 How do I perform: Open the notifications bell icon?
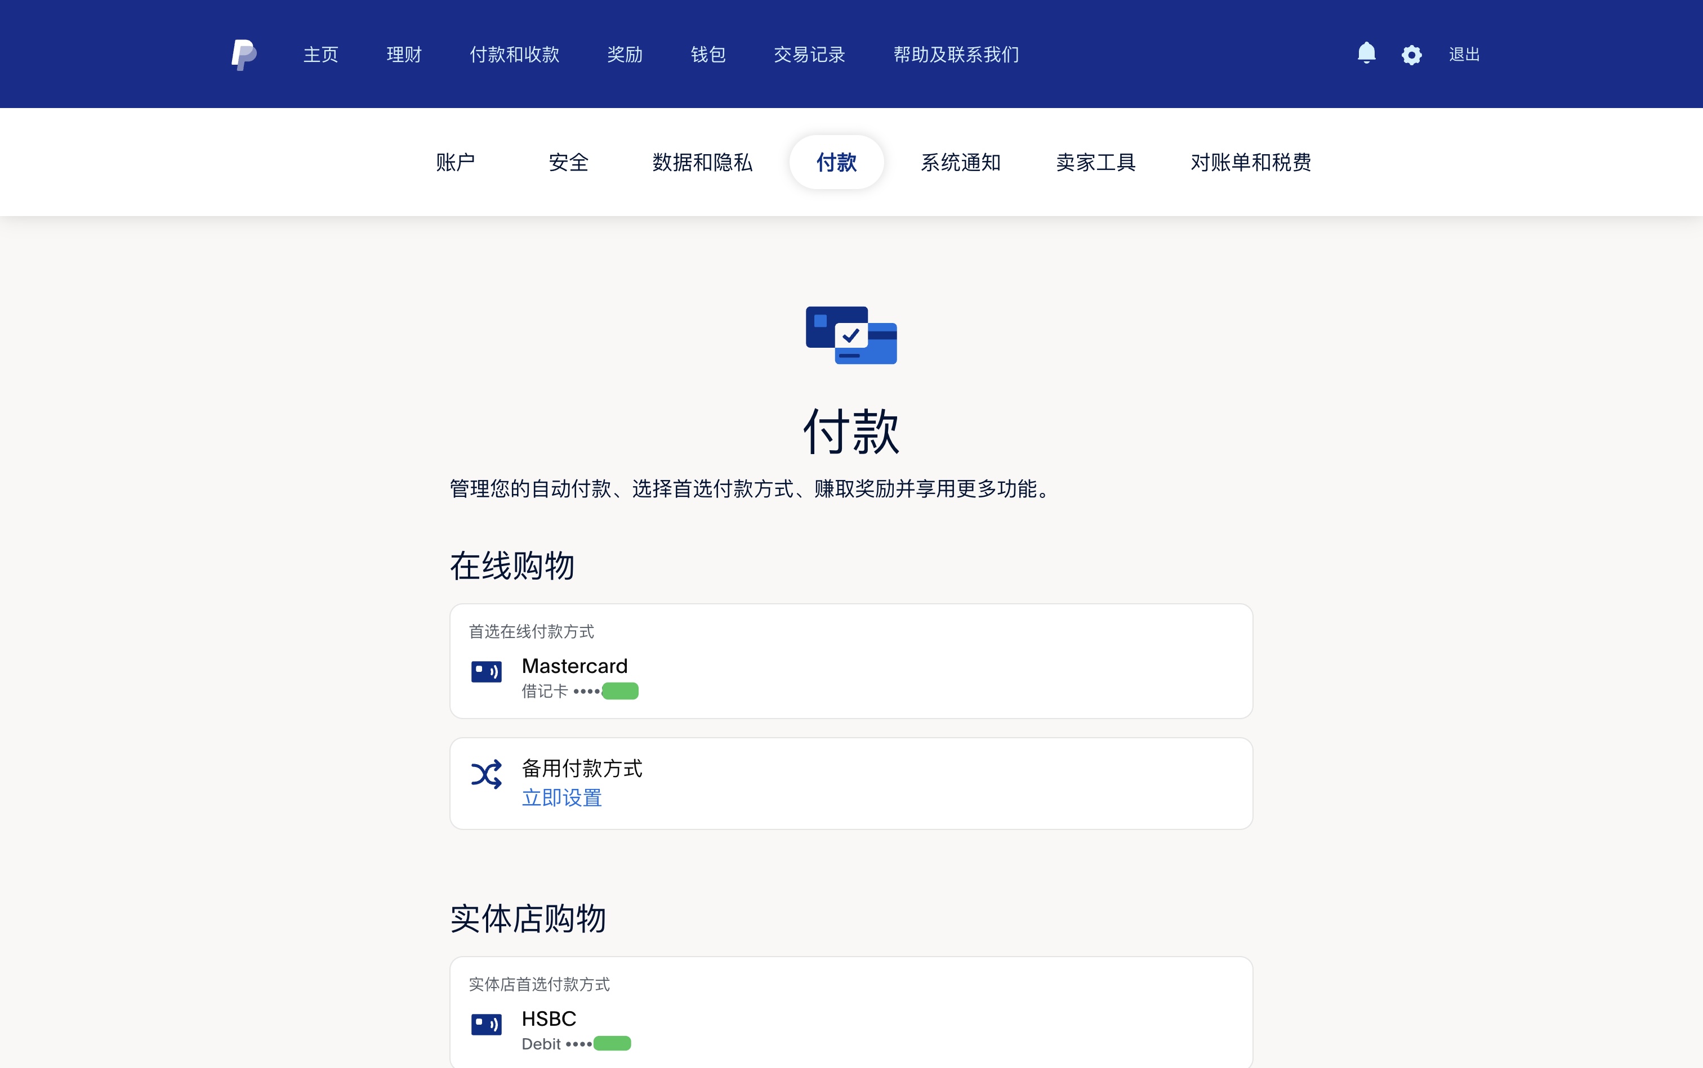1366,53
